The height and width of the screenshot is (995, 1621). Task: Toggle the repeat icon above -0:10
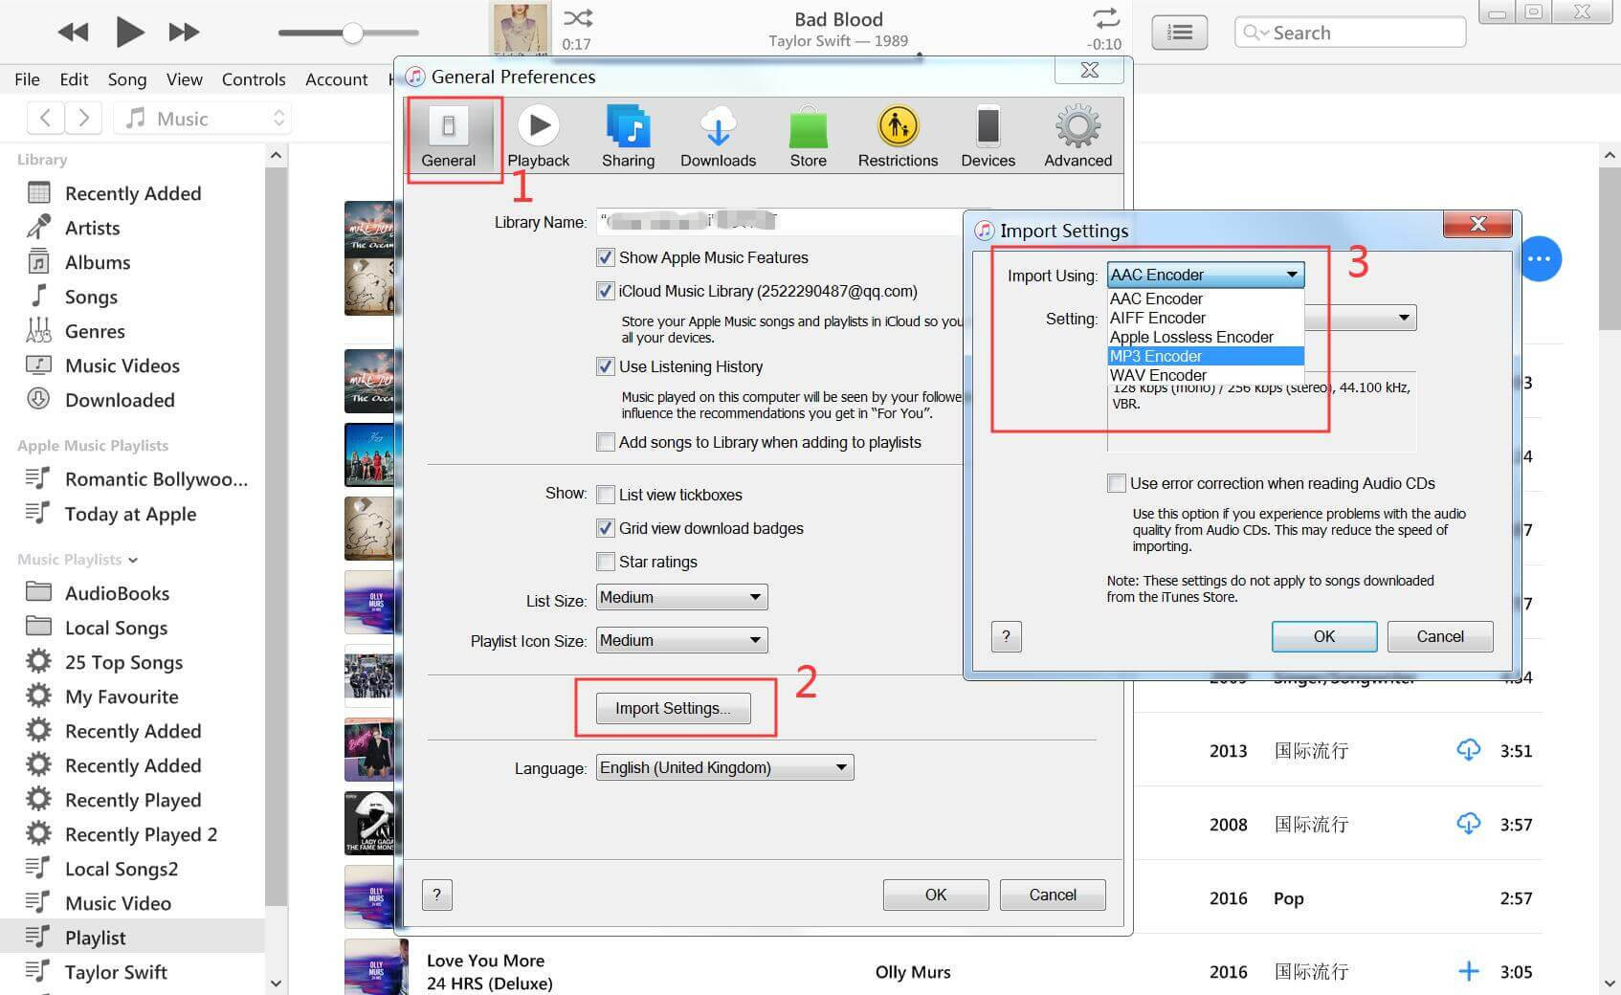point(1105,18)
